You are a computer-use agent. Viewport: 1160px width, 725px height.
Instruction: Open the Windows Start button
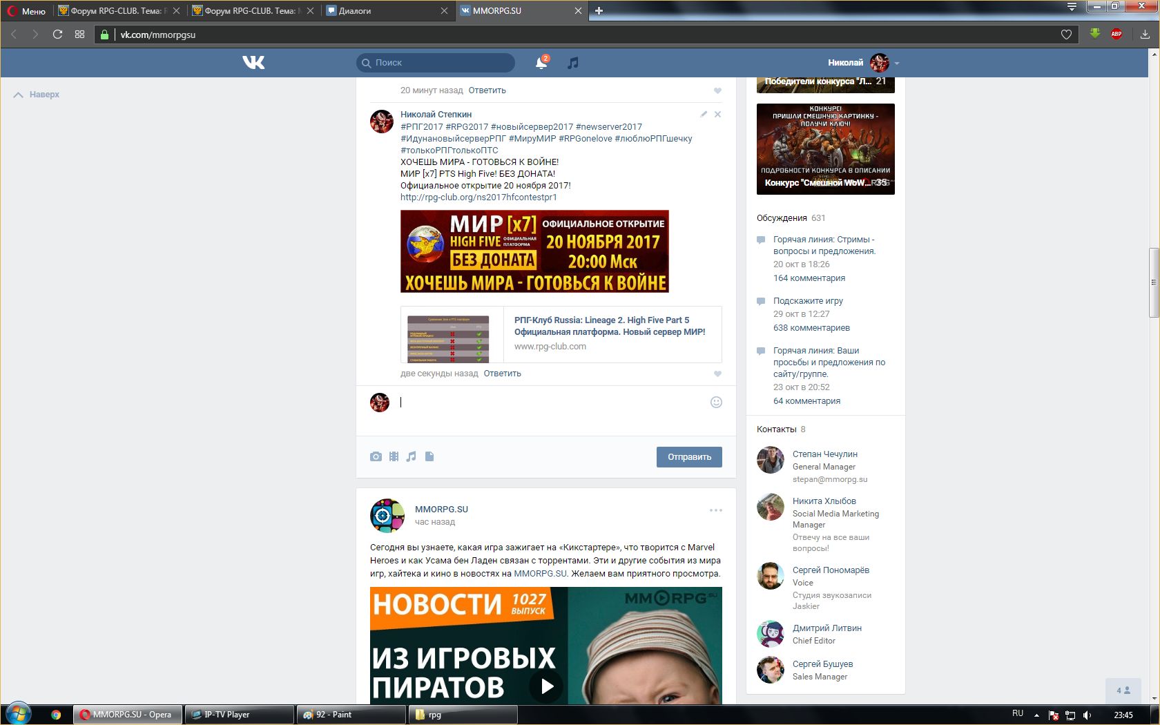[x=18, y=714]
